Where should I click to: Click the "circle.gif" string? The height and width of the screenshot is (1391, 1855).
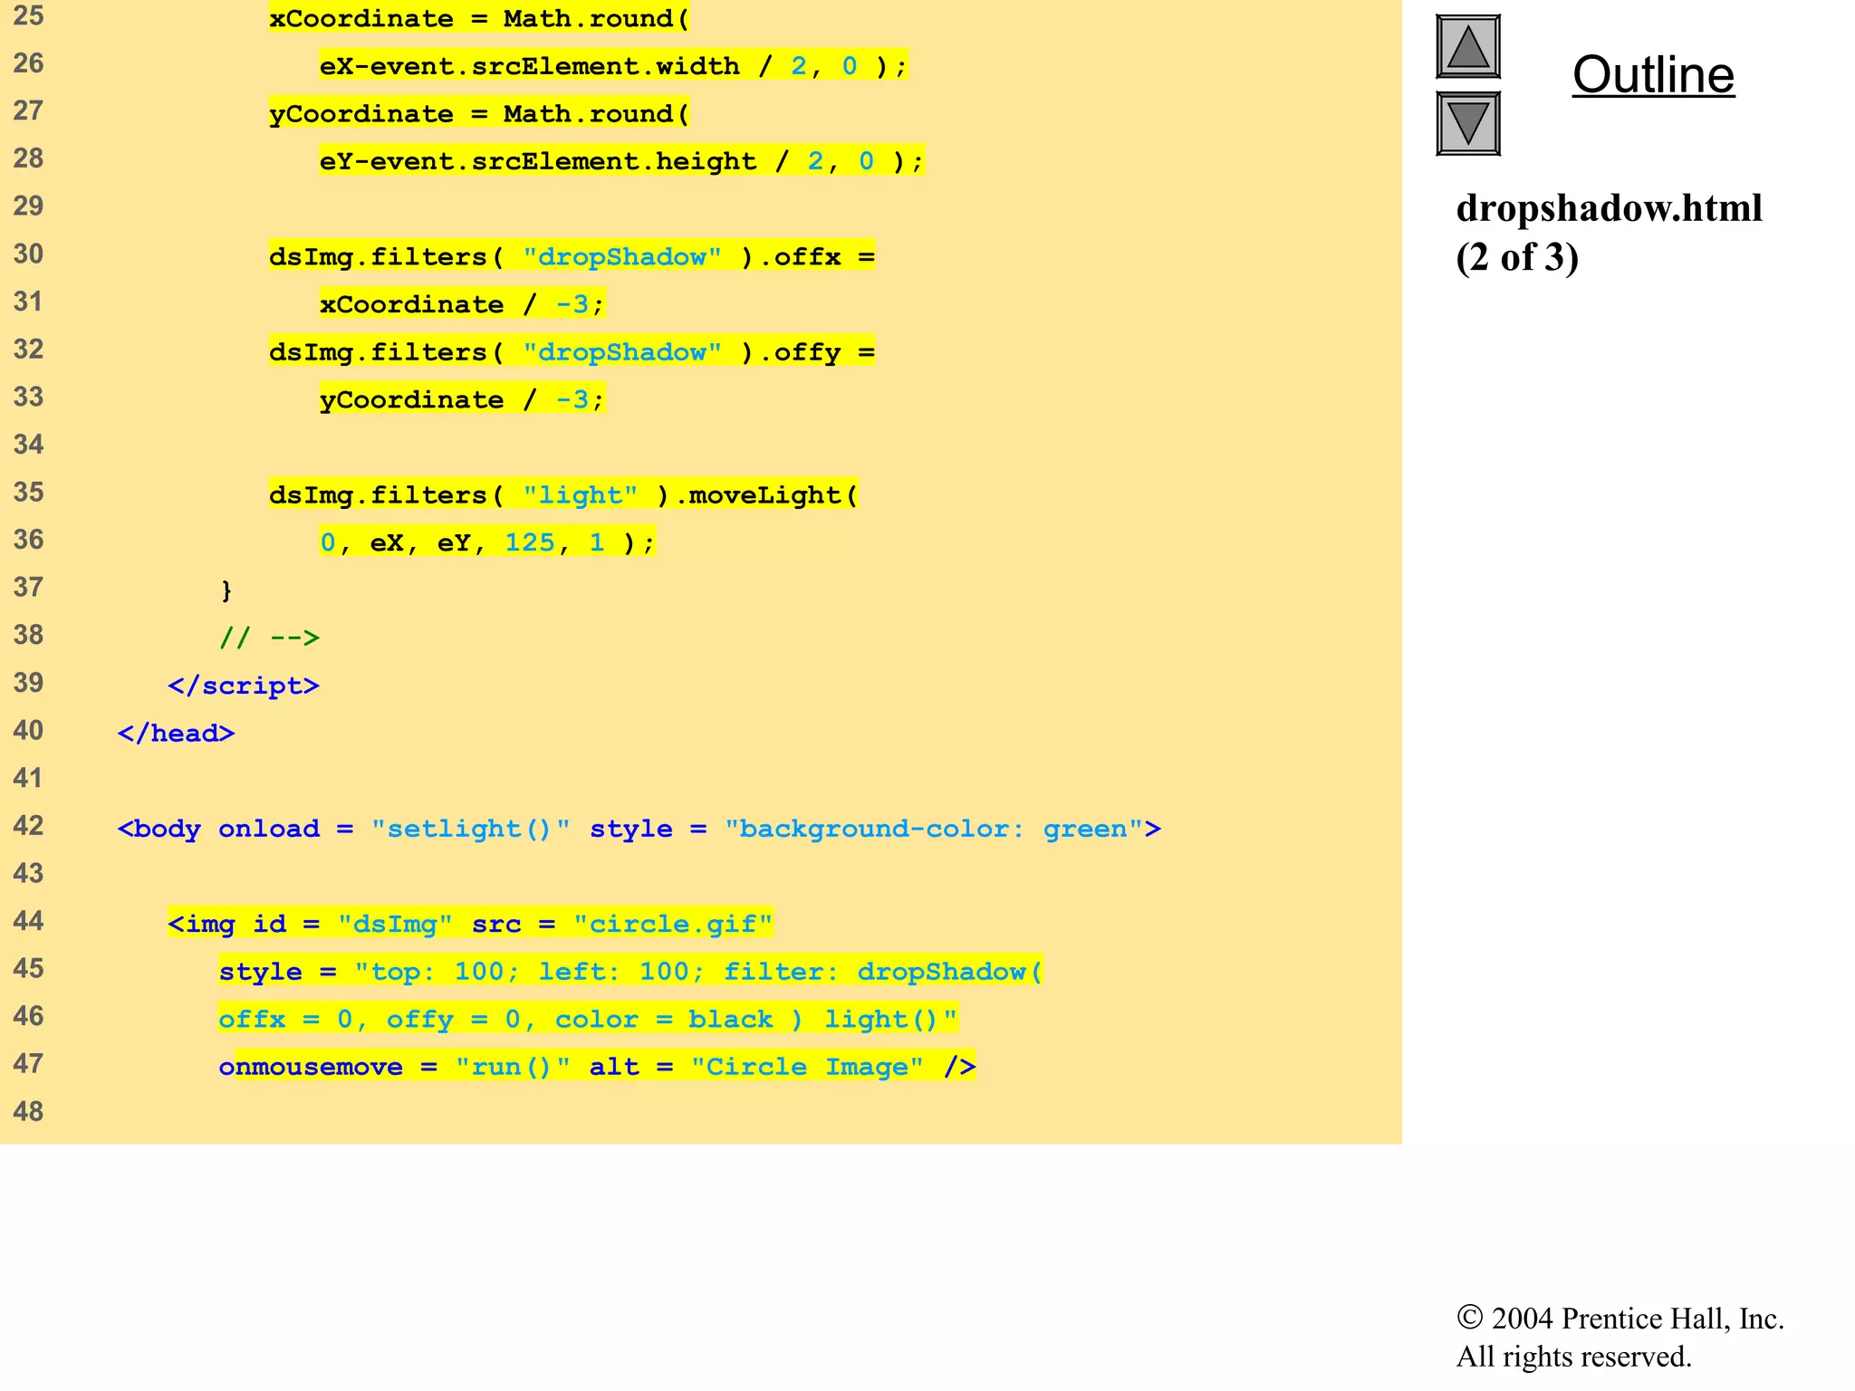(x=673, y=924)
